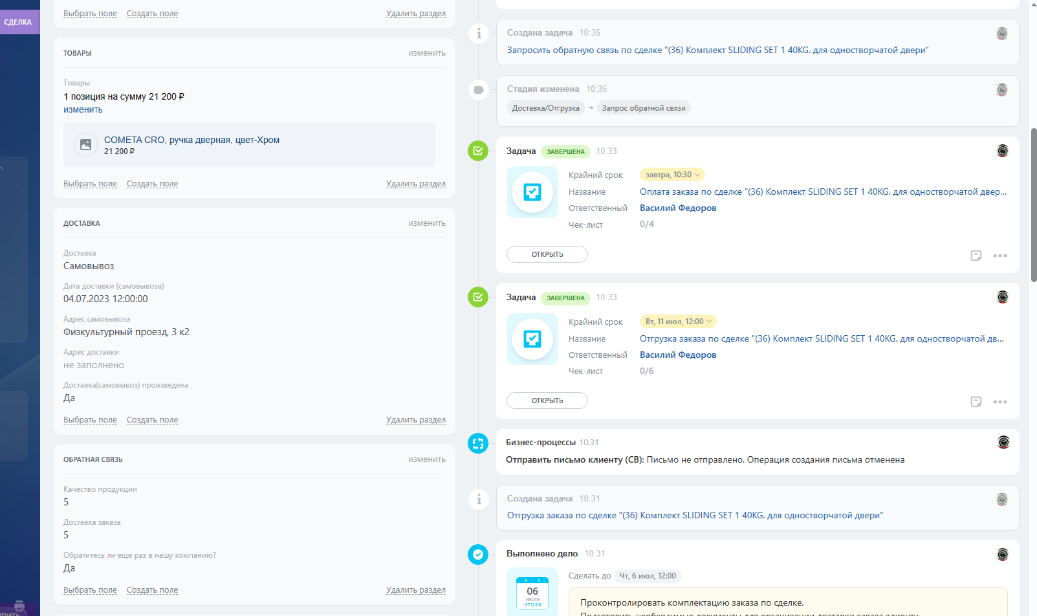
Task: Expand the deadline dropdown 'завтра, 10:30'
Action: click(x=672, y=175)
